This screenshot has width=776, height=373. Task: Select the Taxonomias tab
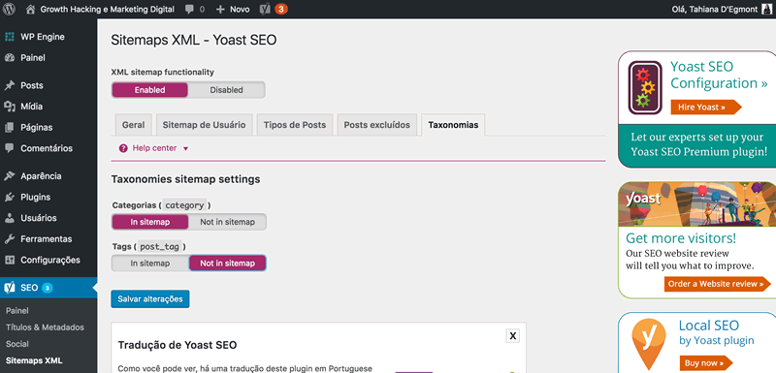pos(453,125)
